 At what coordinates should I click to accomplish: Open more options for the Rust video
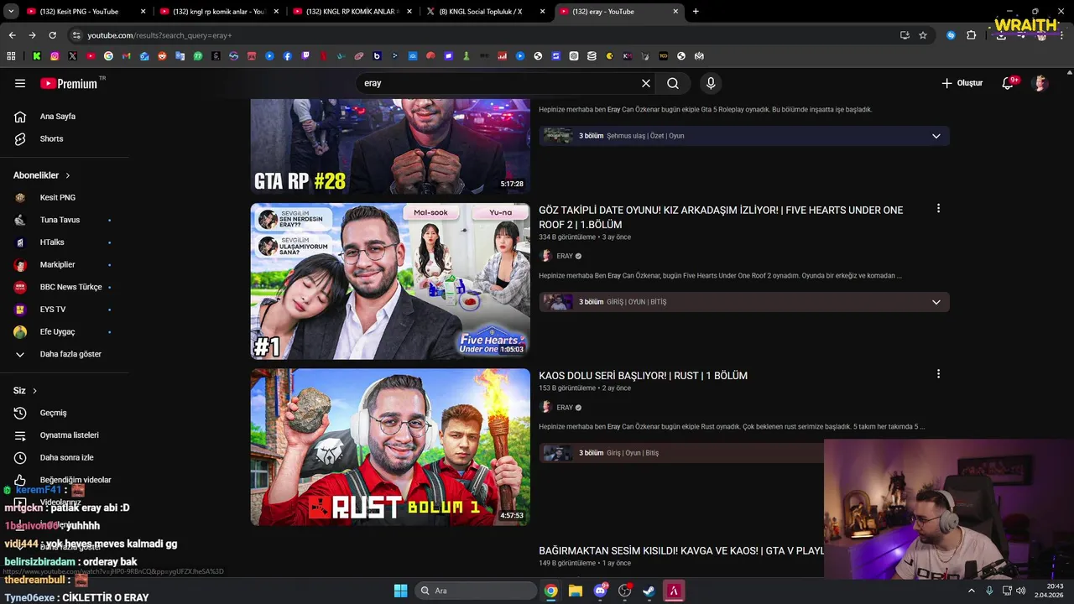[938, 373]
